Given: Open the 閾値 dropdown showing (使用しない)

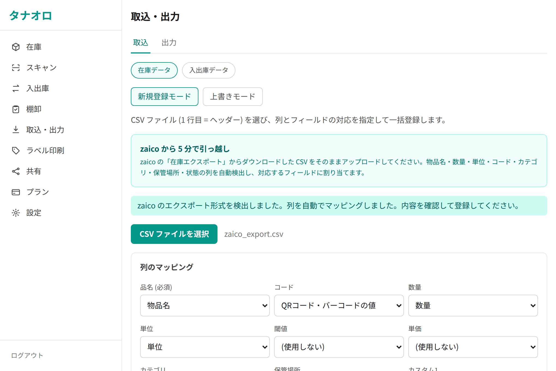Looking at the screenshot, I should 339,347.
